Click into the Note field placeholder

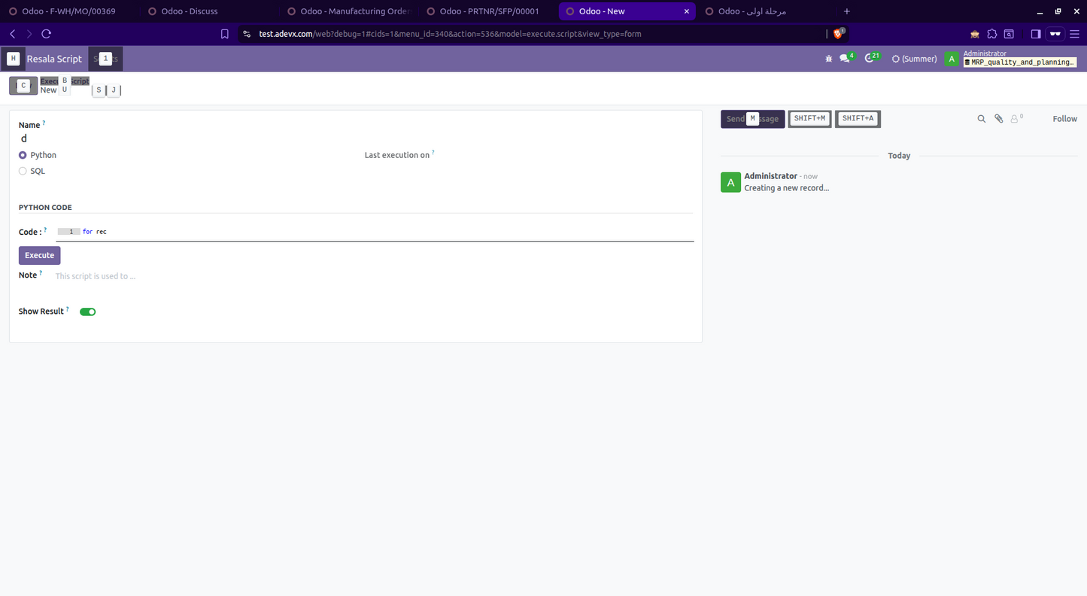click(374, 276)
